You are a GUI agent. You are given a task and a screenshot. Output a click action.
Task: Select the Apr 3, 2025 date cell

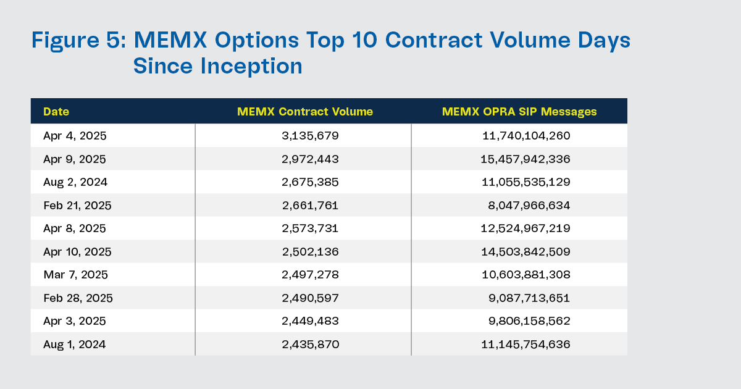pyautogui.click(x=74, y=322)
